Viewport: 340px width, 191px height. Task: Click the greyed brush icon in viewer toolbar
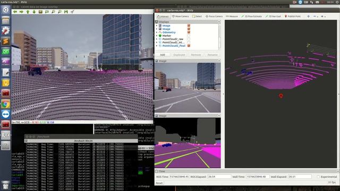[x=72, y=12]
